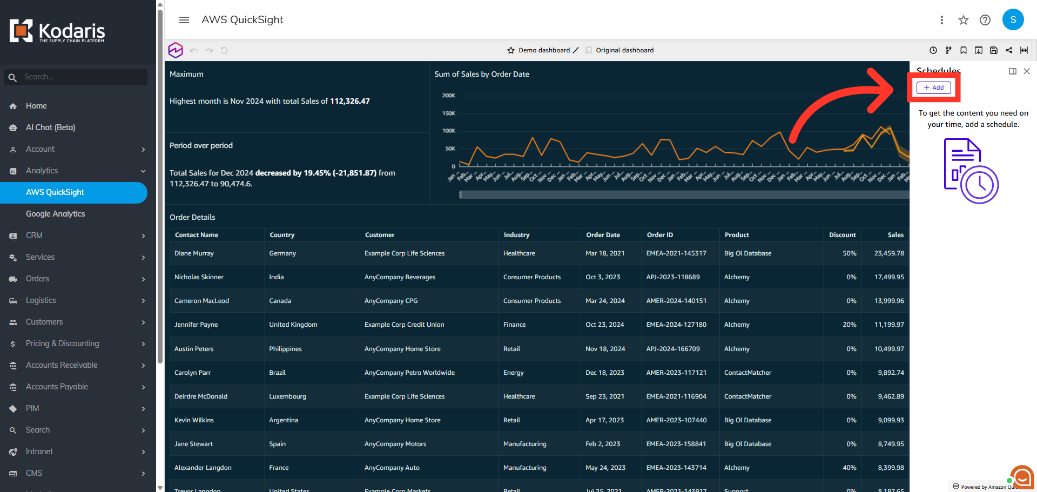Click the sidebar vertical scrollbar
The width and height of the screenshot is (1037, 492).
click(x=160, y=186)
